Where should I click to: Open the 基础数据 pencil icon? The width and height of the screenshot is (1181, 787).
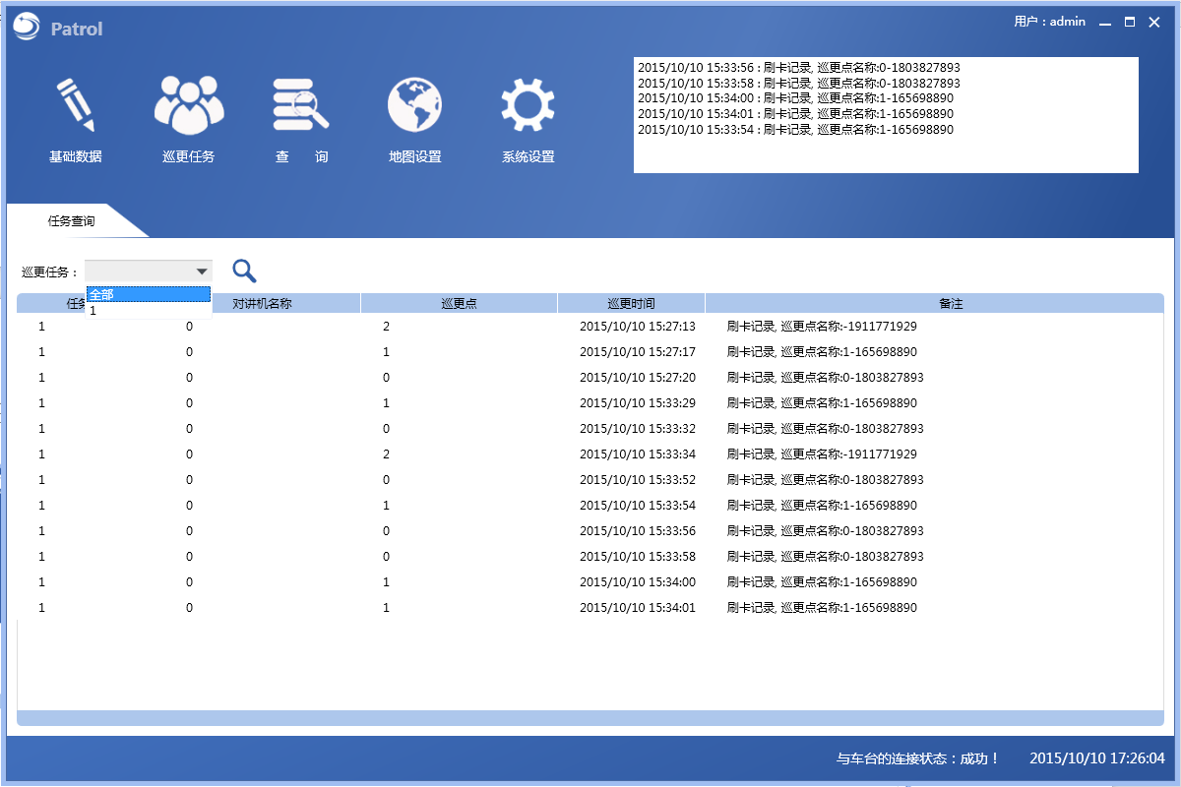(76, 105)
